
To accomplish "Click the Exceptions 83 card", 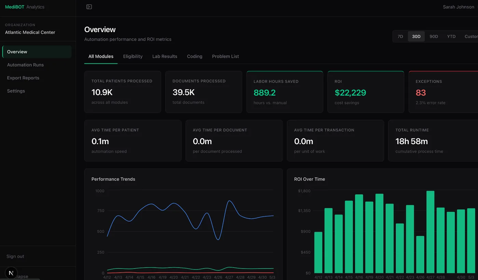I will tap(443, 92).
